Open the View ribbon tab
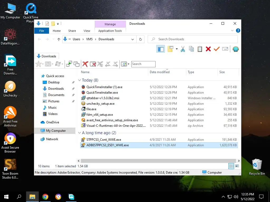Viewport: 270px width, 202px height. click(87, 31)
